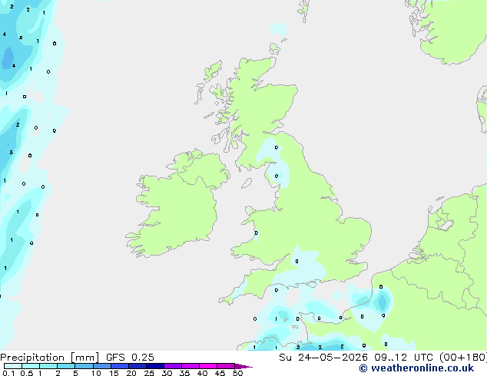Click the legend scale label '35'

pos(184,373)
